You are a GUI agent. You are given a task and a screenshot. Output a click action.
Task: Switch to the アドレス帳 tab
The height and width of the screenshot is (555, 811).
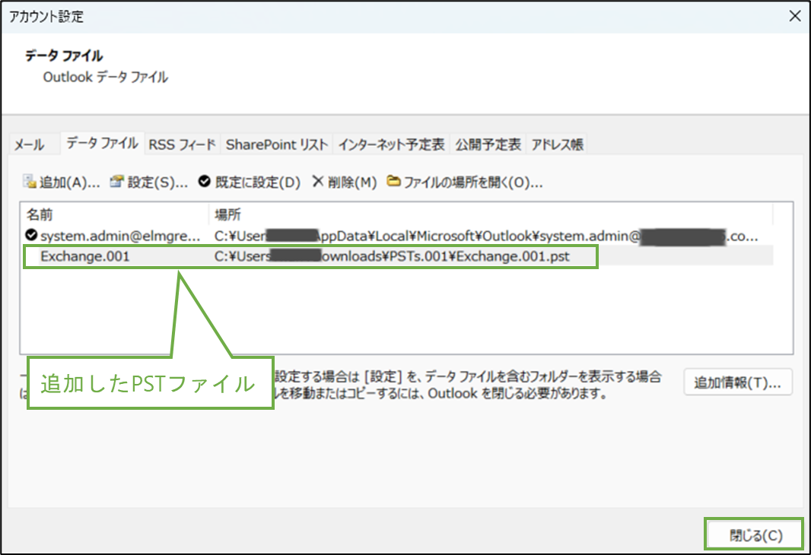click(557, 144)
